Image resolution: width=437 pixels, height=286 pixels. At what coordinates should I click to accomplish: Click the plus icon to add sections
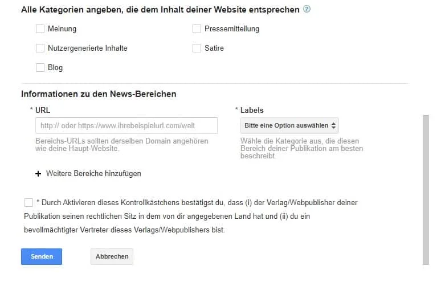(x=38, y=174)
